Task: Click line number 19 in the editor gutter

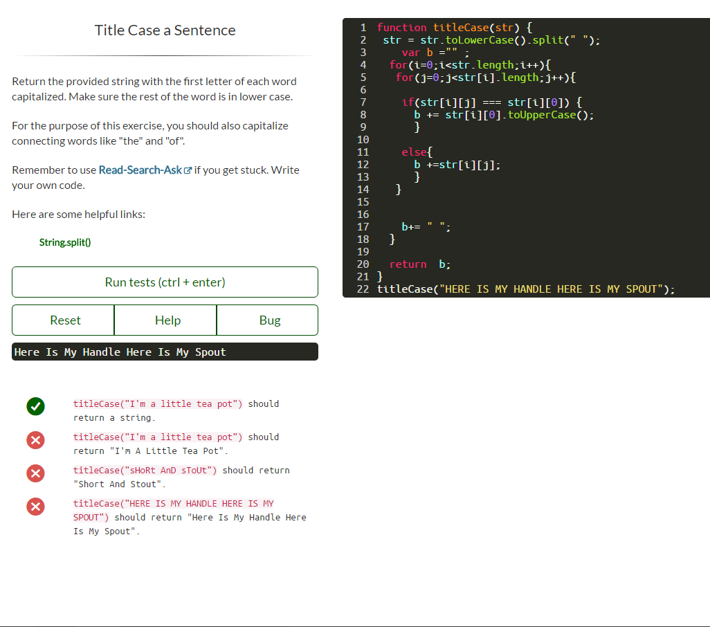Action: pos(363,252)
